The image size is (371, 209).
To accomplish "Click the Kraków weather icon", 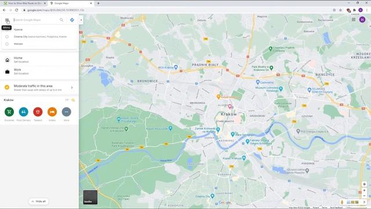I will (74, 100).
